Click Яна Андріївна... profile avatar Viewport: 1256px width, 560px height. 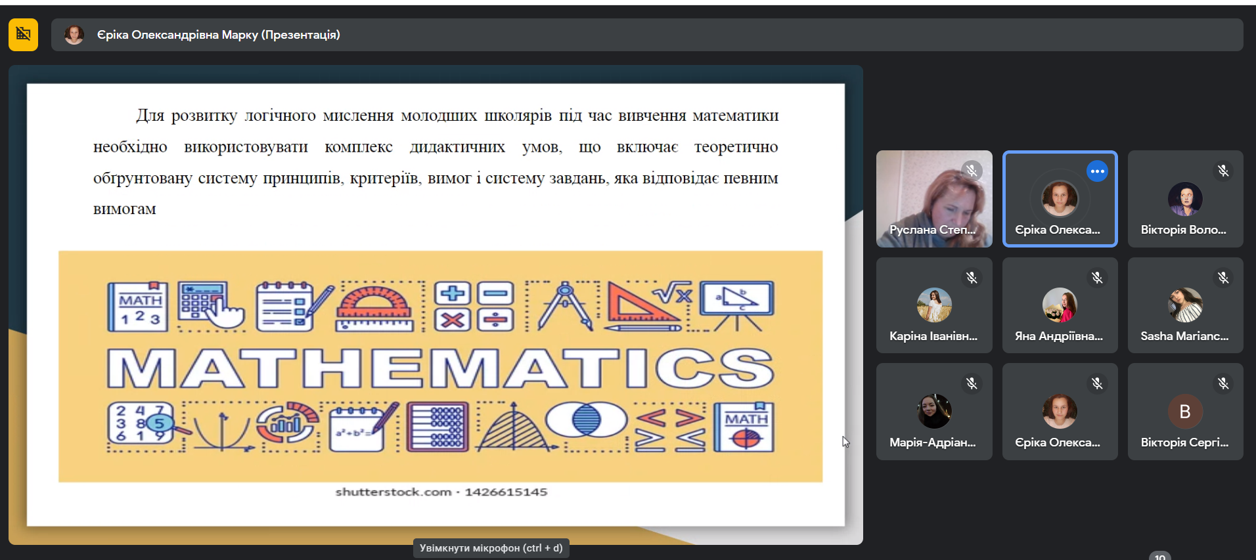pyautogui.click(x=1060, y=305)
